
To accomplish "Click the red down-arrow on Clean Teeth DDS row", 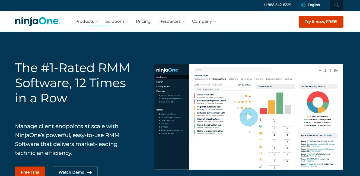I will tap(250, 96).
